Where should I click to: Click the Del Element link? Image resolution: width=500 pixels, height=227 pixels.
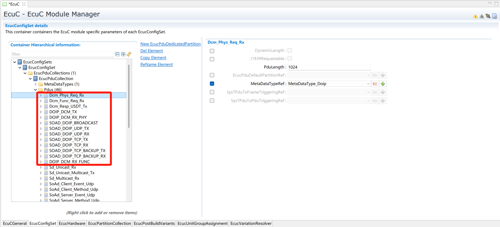(151, 51)
